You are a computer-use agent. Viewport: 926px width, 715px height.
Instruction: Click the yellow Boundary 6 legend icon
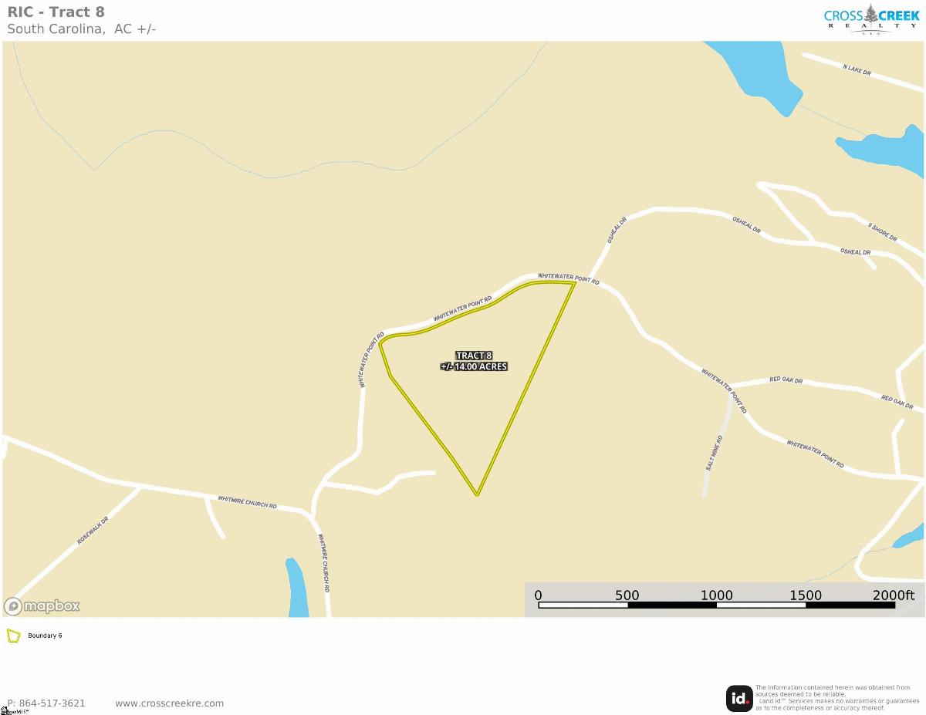point(13,636)
